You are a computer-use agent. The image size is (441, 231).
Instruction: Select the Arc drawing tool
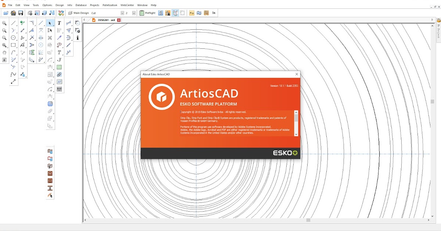pyautogui.click(x=13, y=52)
